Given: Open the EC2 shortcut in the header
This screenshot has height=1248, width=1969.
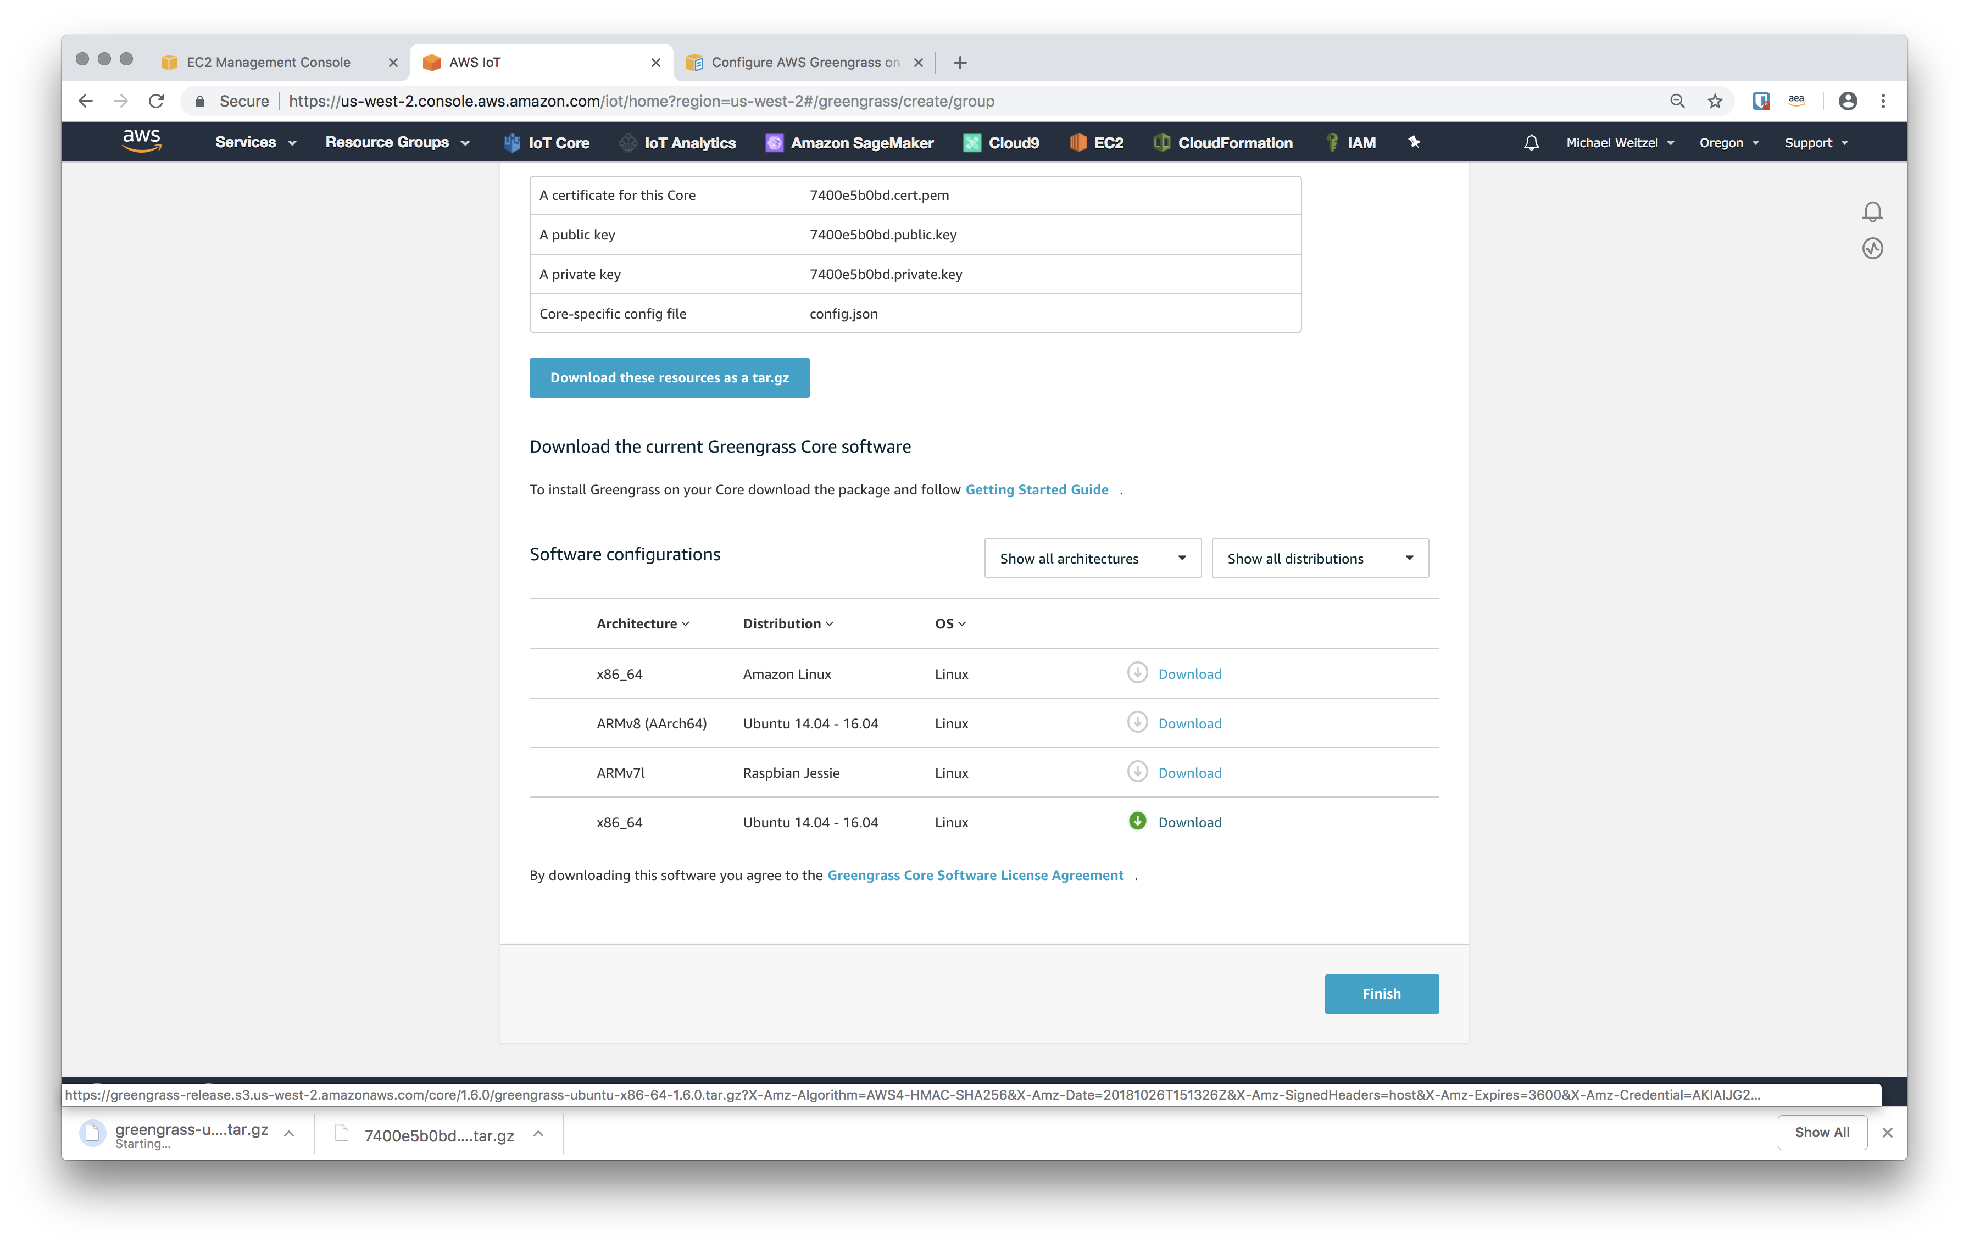Looking at the screenshot, I should click(x=1097, y=142).
